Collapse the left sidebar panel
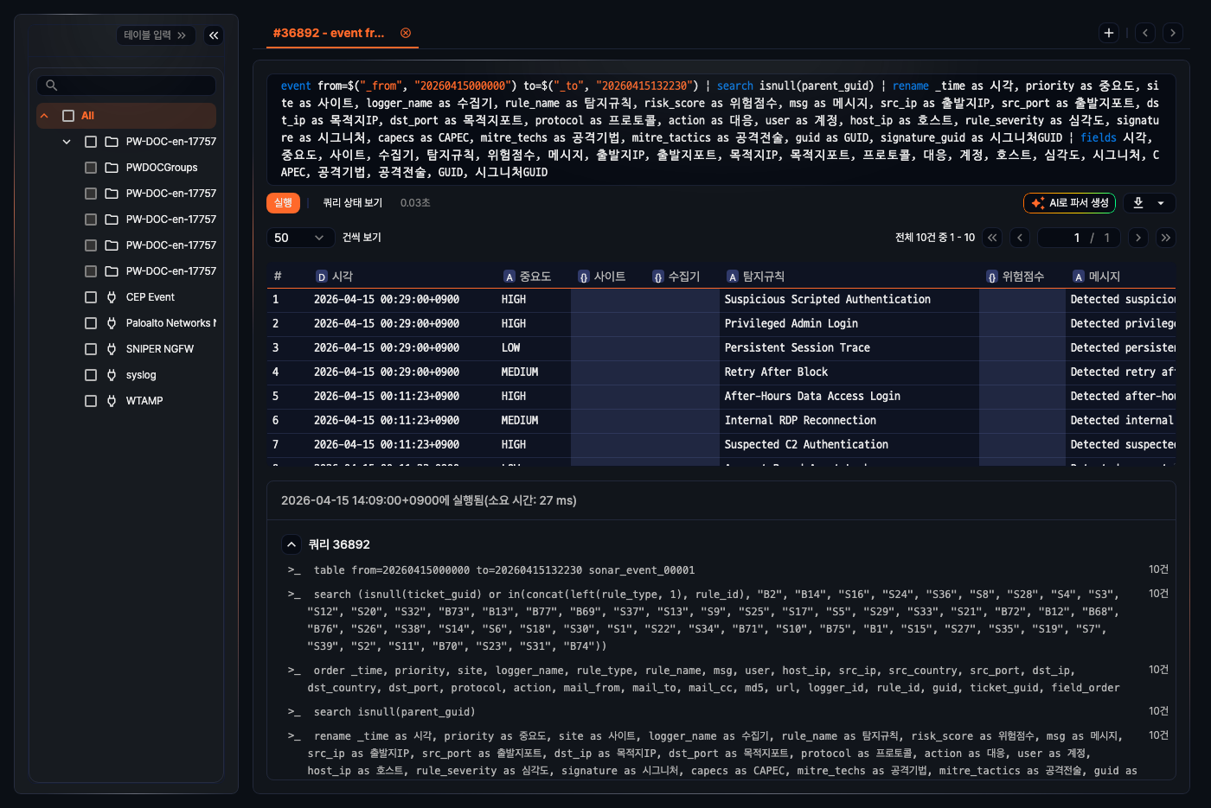The height and width of the screenshot is (808, 1211). click(214, 35)
